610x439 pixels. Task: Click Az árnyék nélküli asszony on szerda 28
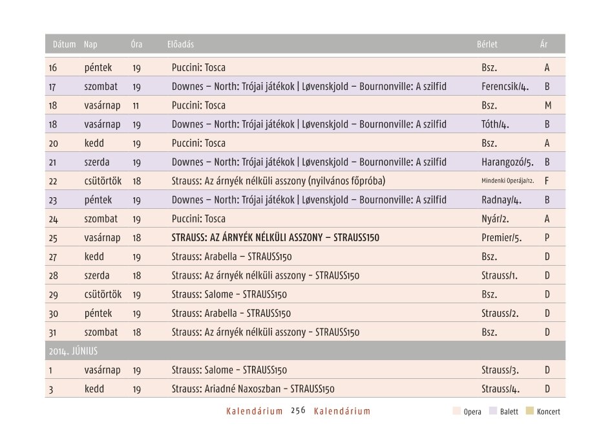coord(266,275)
